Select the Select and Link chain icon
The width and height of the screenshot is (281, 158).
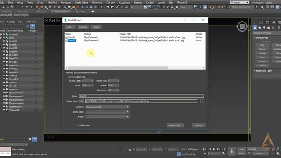tap(118, 7)
